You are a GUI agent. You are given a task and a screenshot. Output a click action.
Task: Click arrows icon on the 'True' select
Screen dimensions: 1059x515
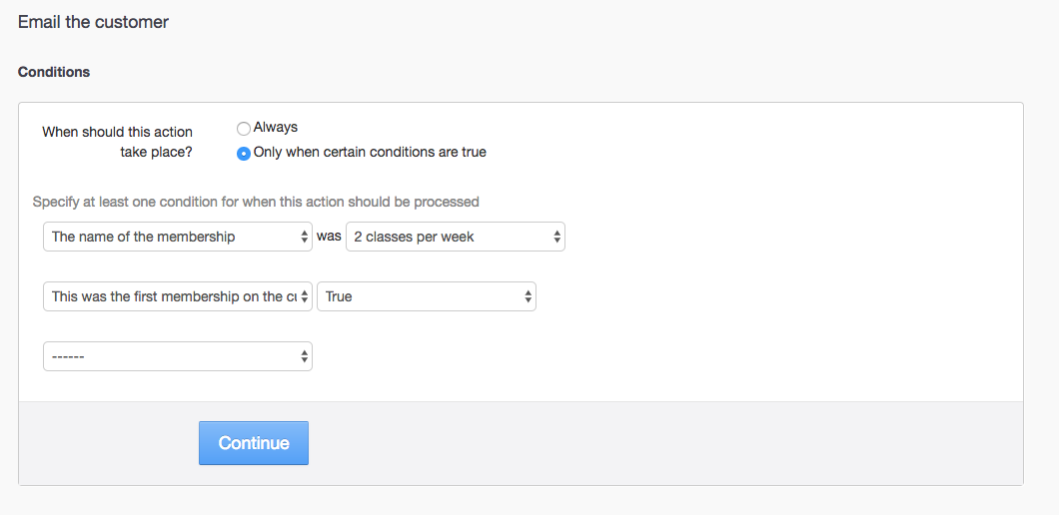pyautogui.click(x=529, y=296)
